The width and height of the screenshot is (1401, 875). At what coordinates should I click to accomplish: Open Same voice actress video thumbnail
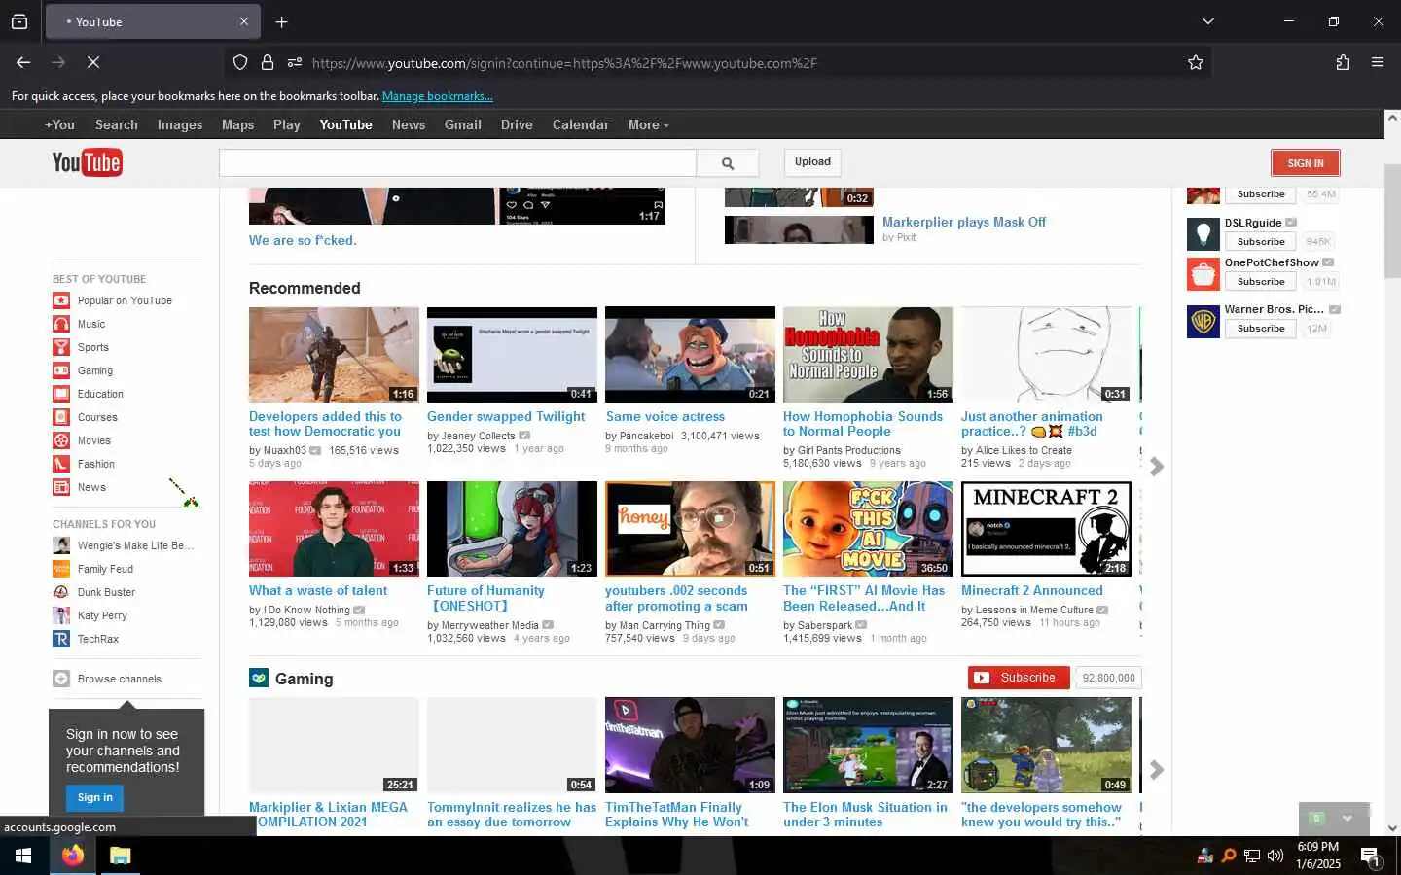[690, 355]
